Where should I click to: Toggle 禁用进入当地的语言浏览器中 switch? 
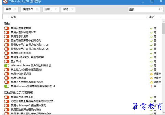point(7,82)
